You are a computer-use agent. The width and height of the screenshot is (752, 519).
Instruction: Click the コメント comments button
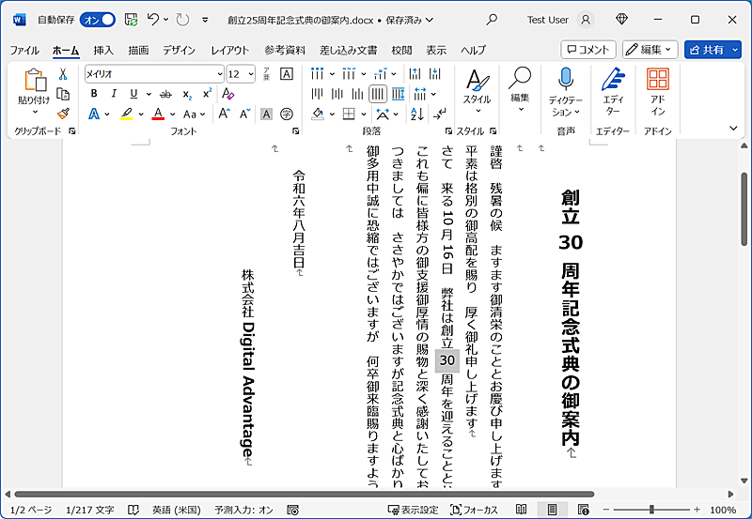click(x=588, y=50)
